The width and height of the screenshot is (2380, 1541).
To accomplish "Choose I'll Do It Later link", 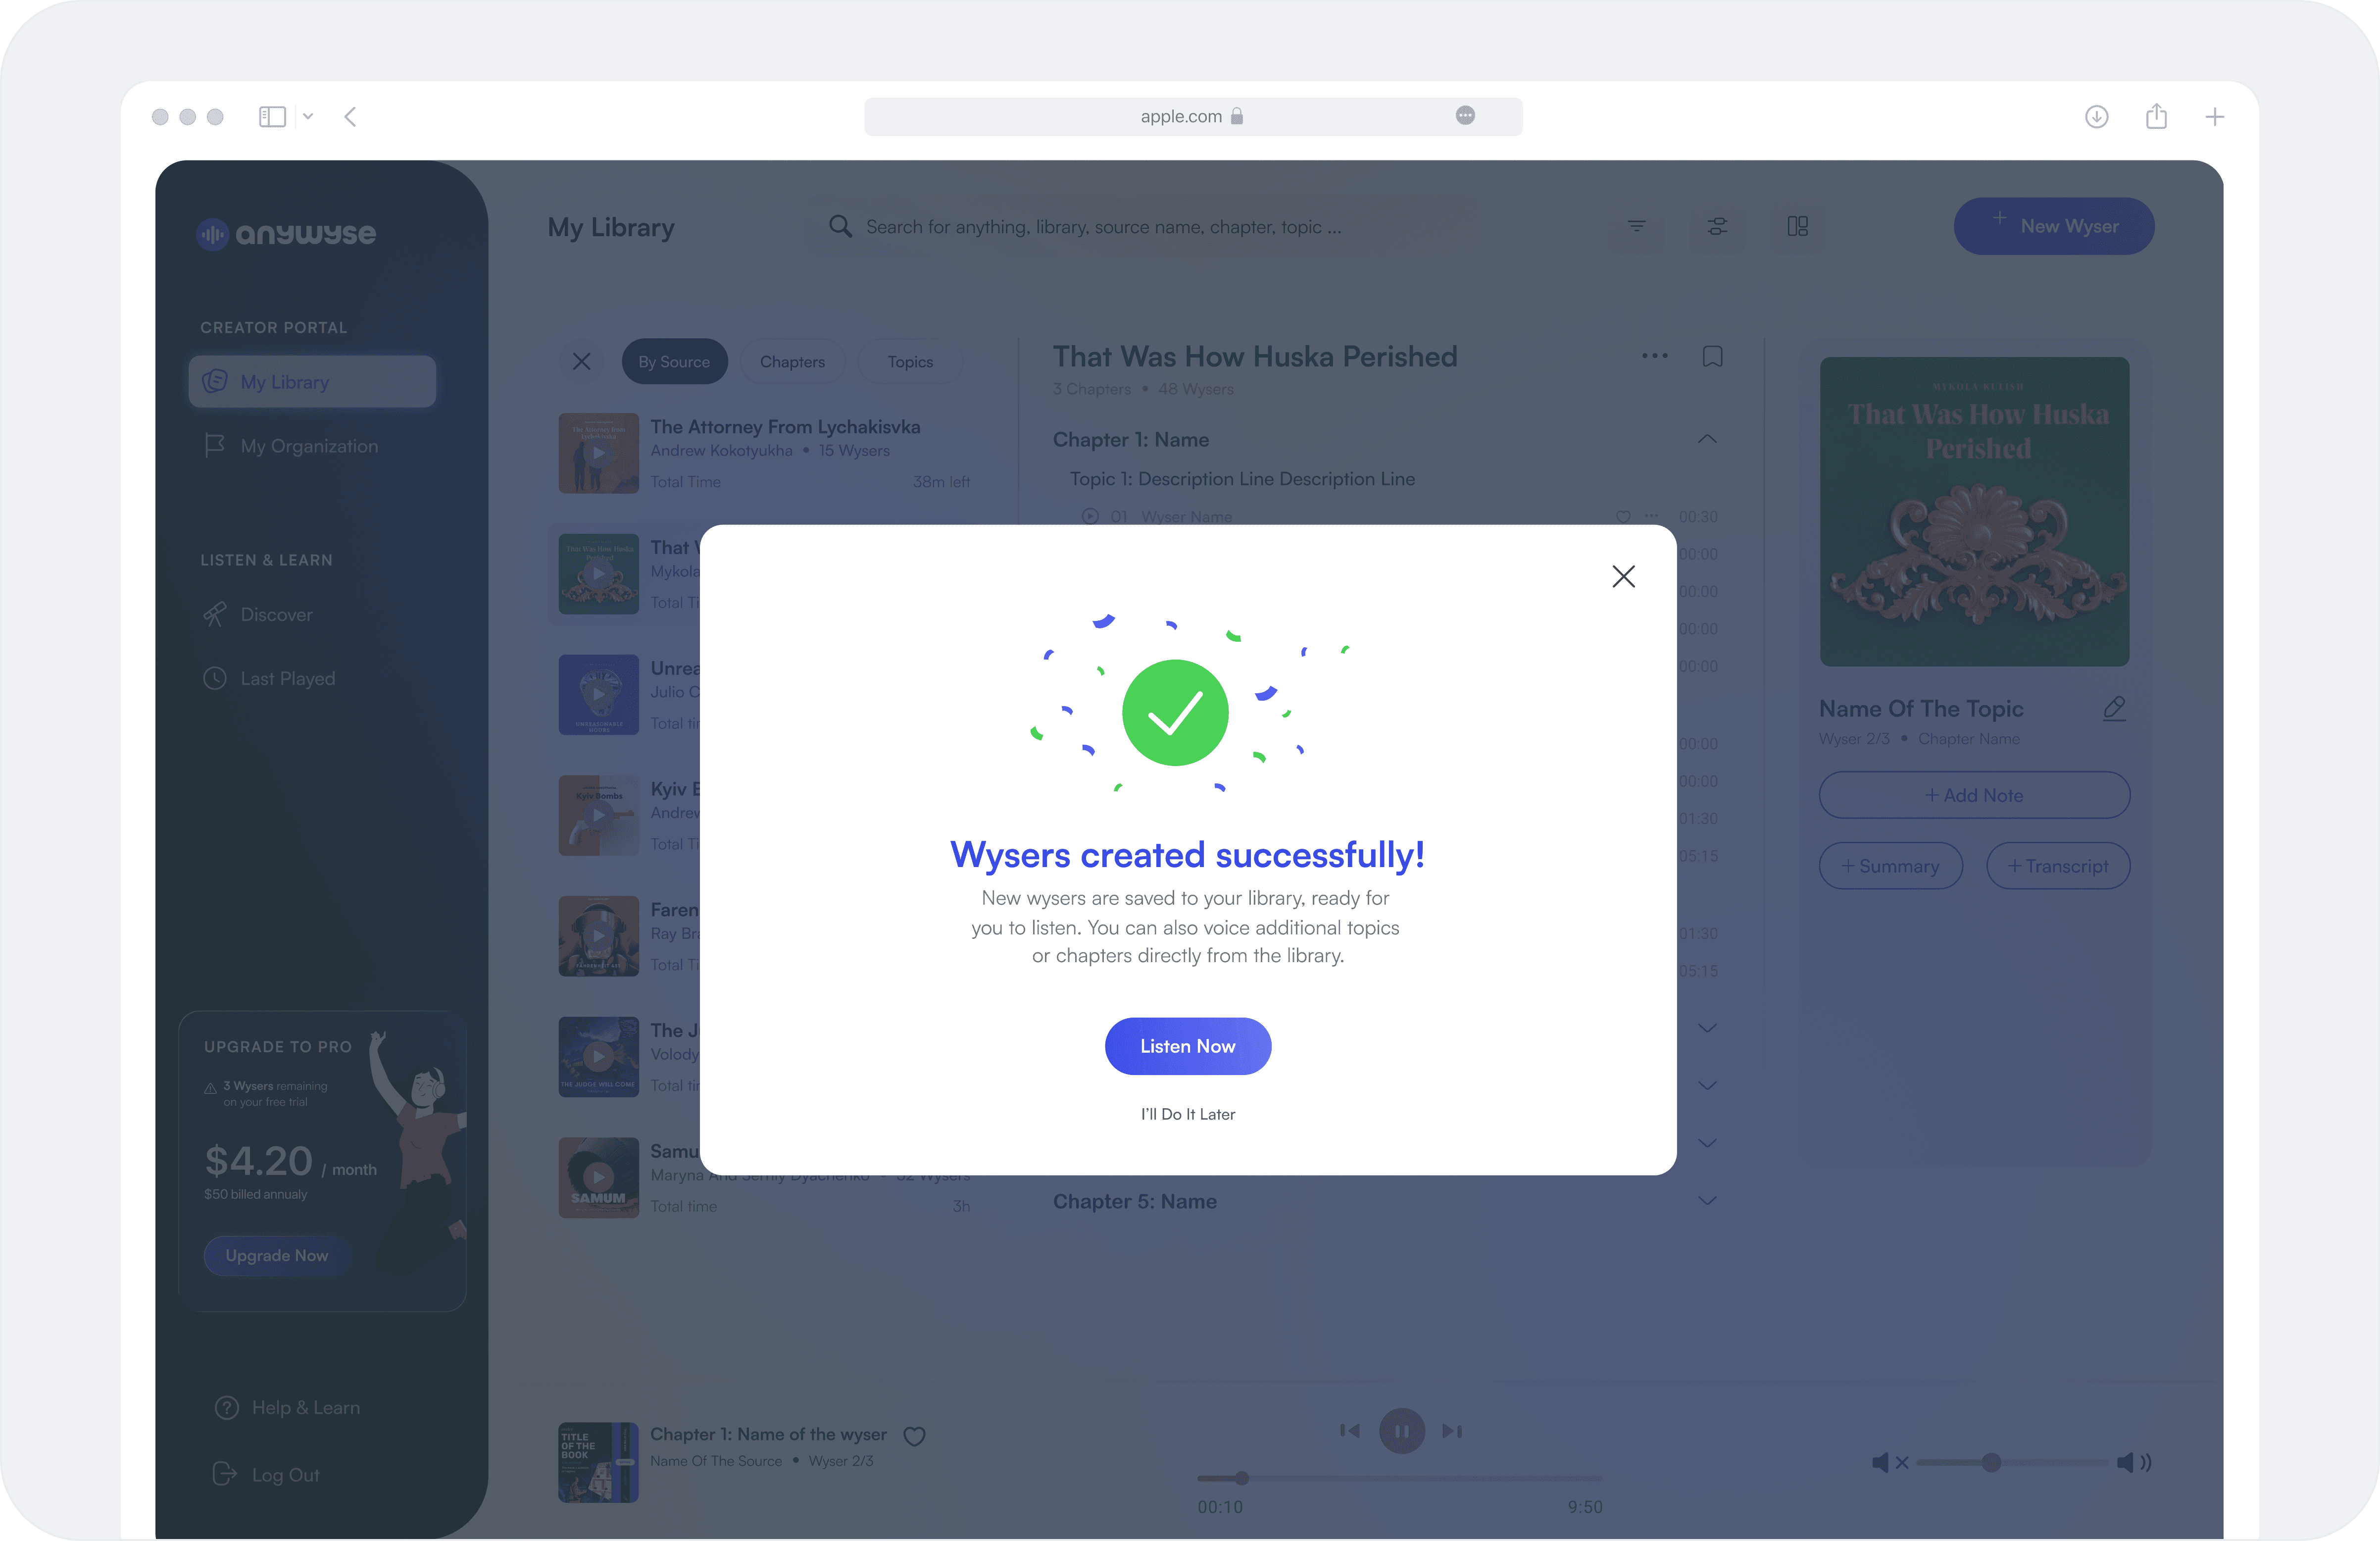I will click(x=1187, y=1114).
